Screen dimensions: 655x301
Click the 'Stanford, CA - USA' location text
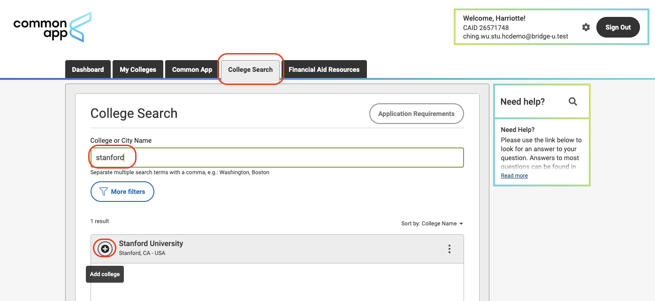[x=142, y=253]
